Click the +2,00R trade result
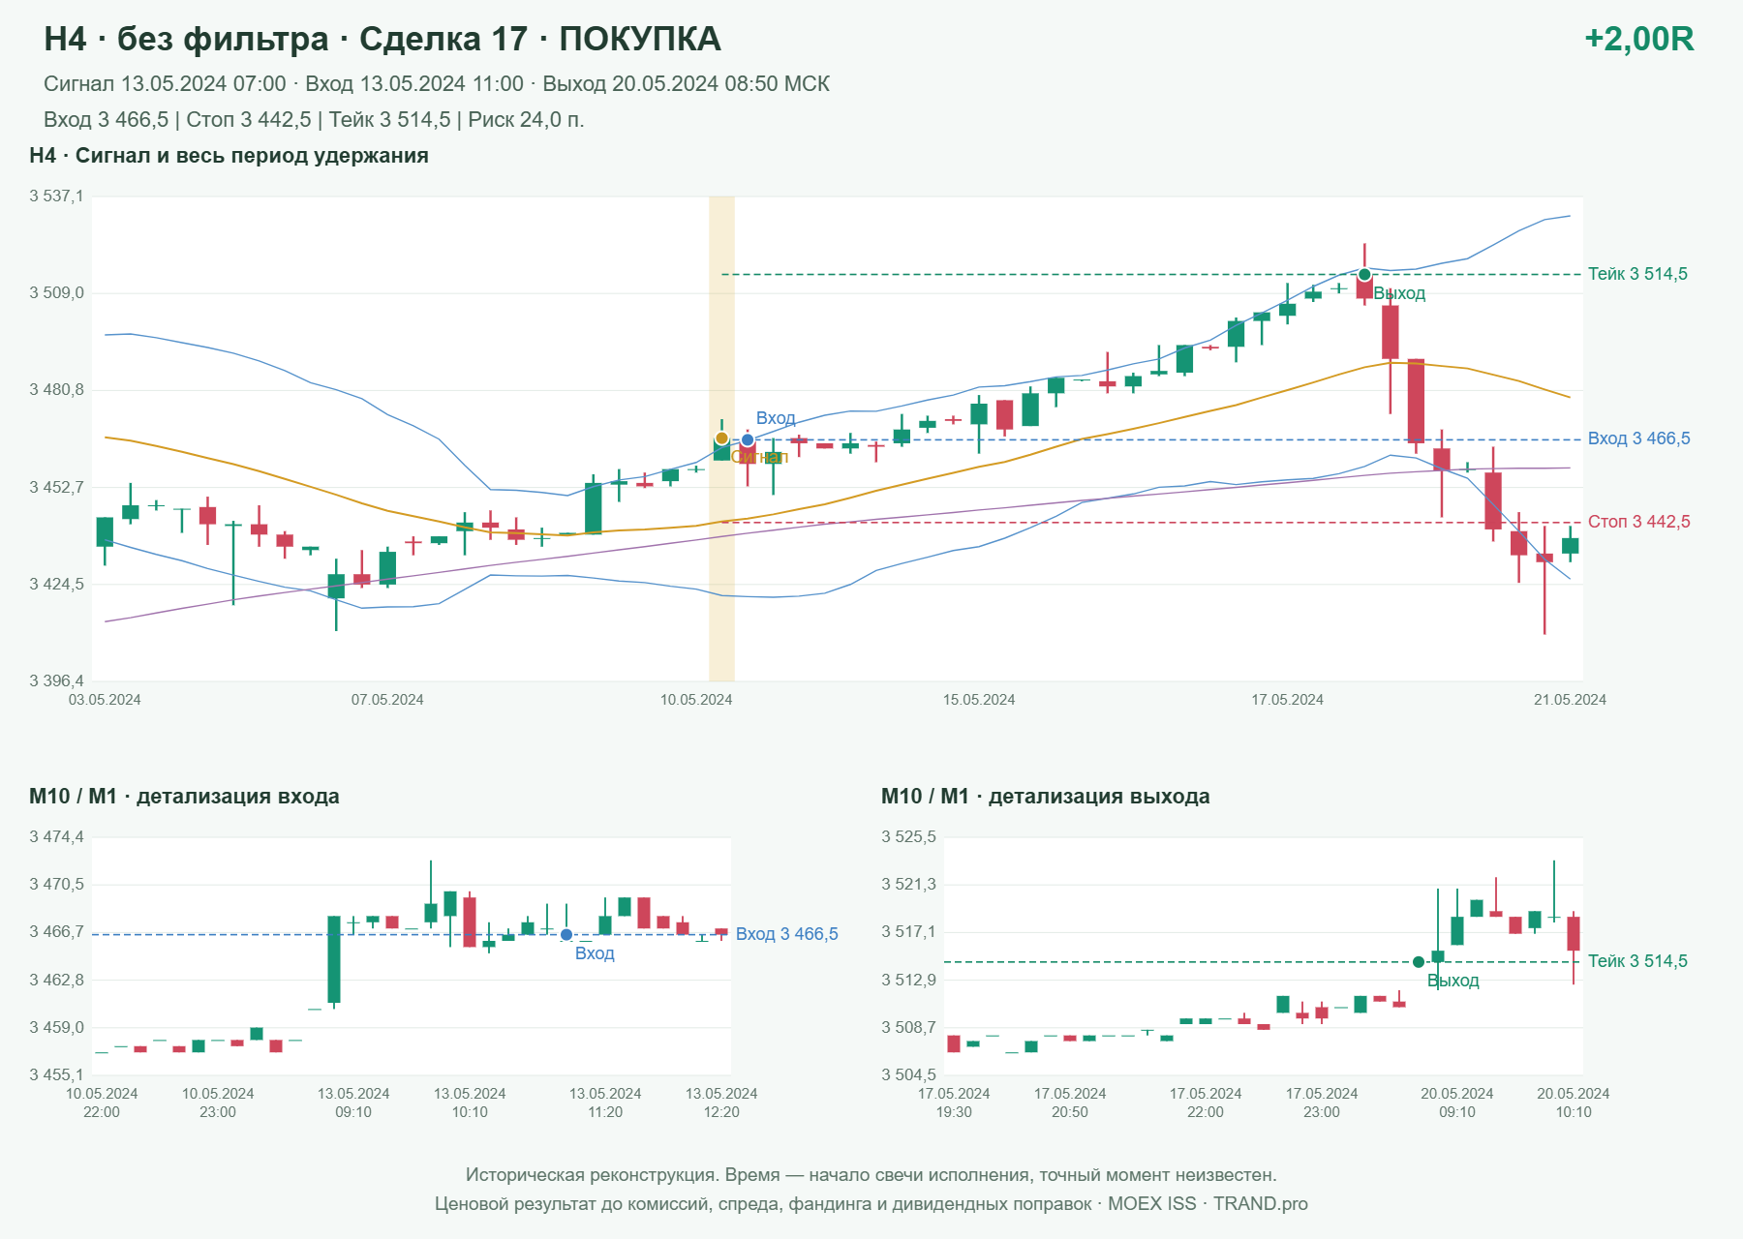Screen dimensions: 1743x1239 pyautogui.click(x=1639, y=39)
